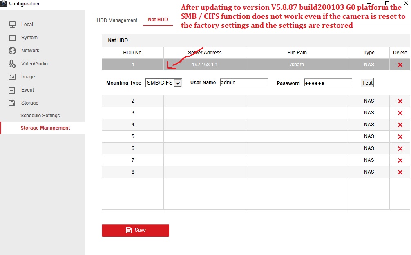Delete Net HDD entry number 4
Viewport: 411px width, 255px height.
pos(400,125)
